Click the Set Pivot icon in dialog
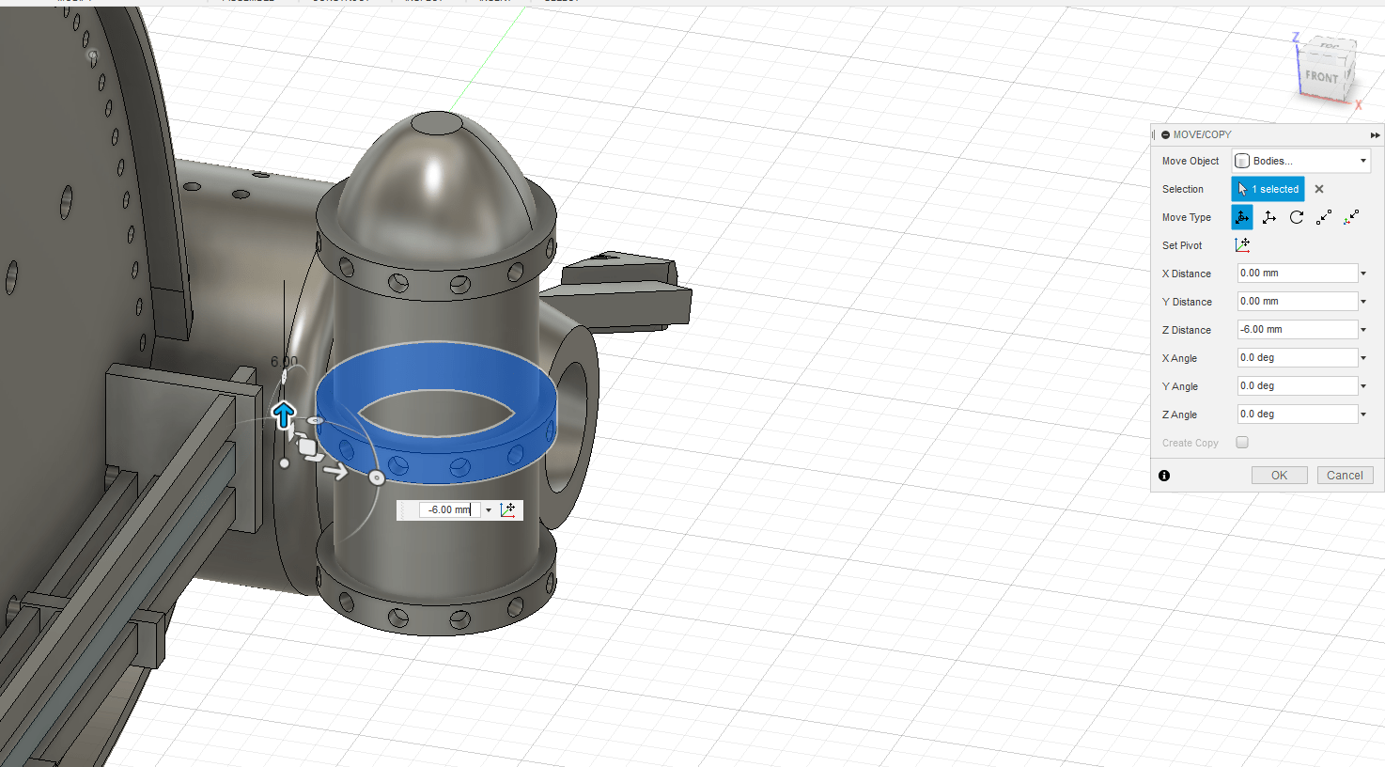1385x767 pixels. tap(1242, 245)
